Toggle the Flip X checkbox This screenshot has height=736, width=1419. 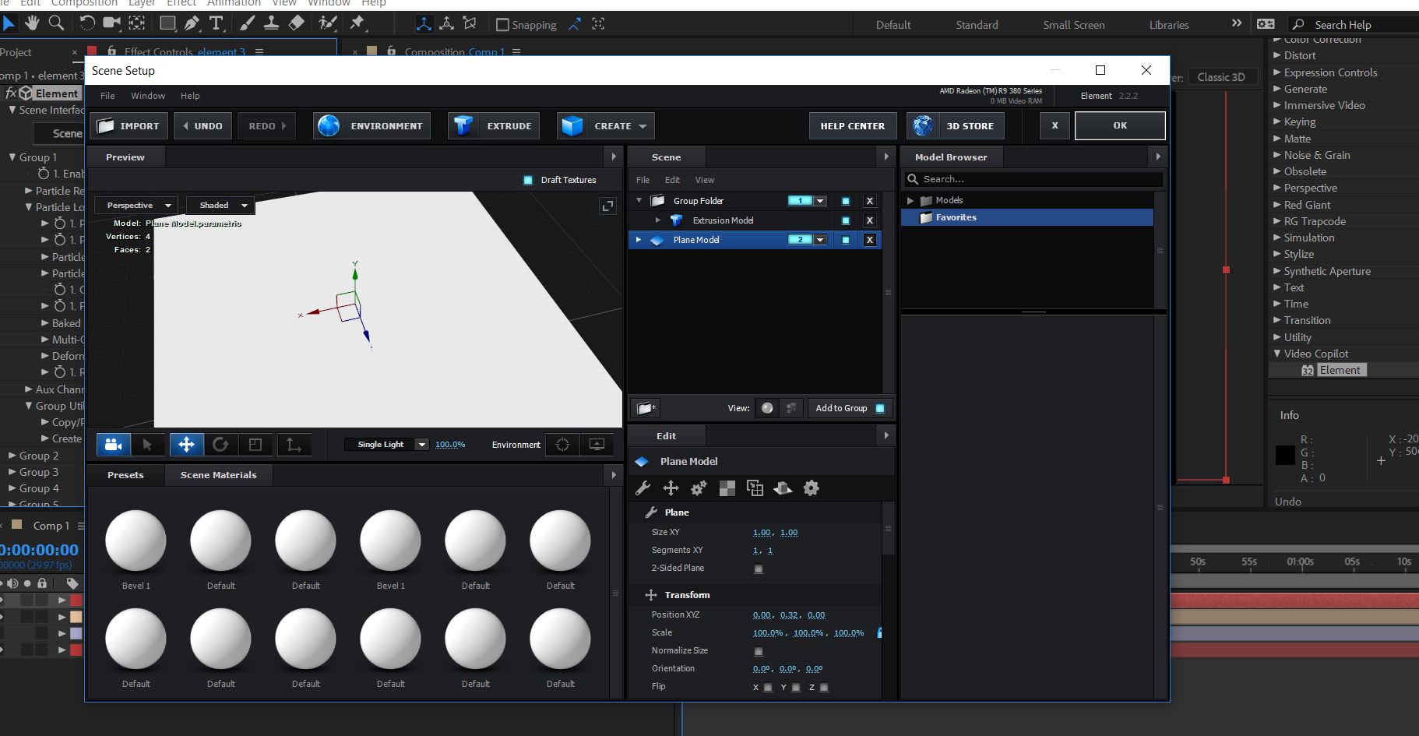click(x=769, y=687)
